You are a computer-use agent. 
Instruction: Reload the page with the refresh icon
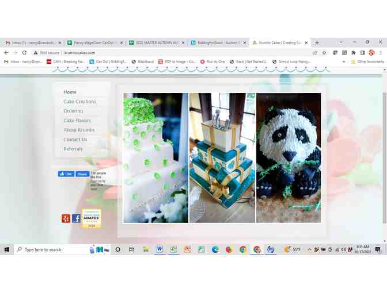coord(24,52)
